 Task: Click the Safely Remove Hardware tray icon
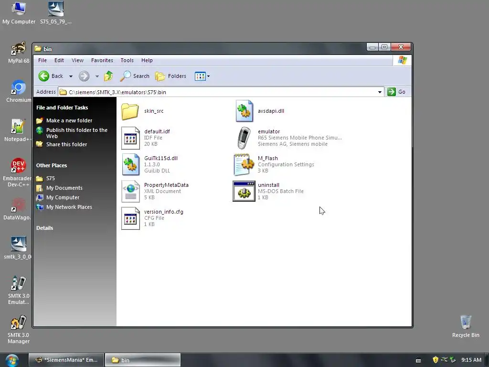click(453, 360)
